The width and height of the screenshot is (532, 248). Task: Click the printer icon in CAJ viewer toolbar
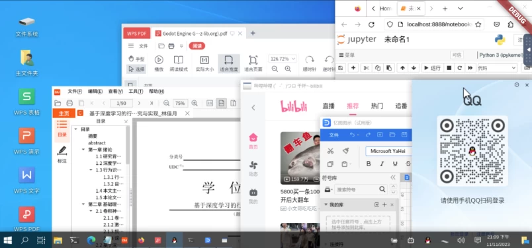69,103
